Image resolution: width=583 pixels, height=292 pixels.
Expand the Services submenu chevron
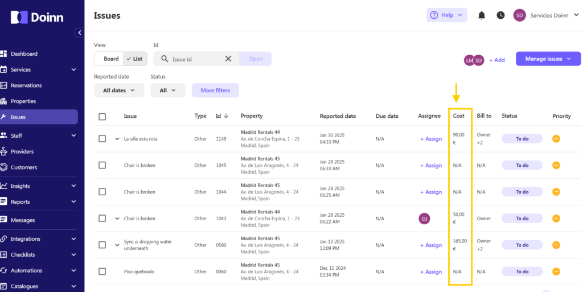73,70
